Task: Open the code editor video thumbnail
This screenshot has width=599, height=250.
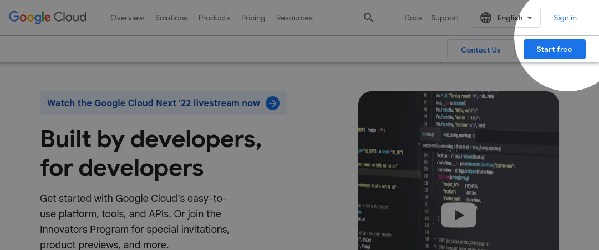Action: pyautogui.click(x=459, y=170)
